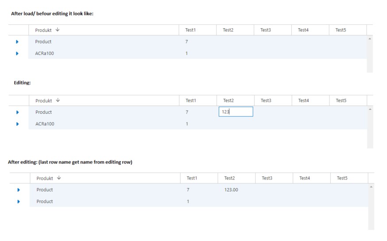Expand the Product row in the first grid
The width and height of the screenshot is (387, 241).
[17, 42]
